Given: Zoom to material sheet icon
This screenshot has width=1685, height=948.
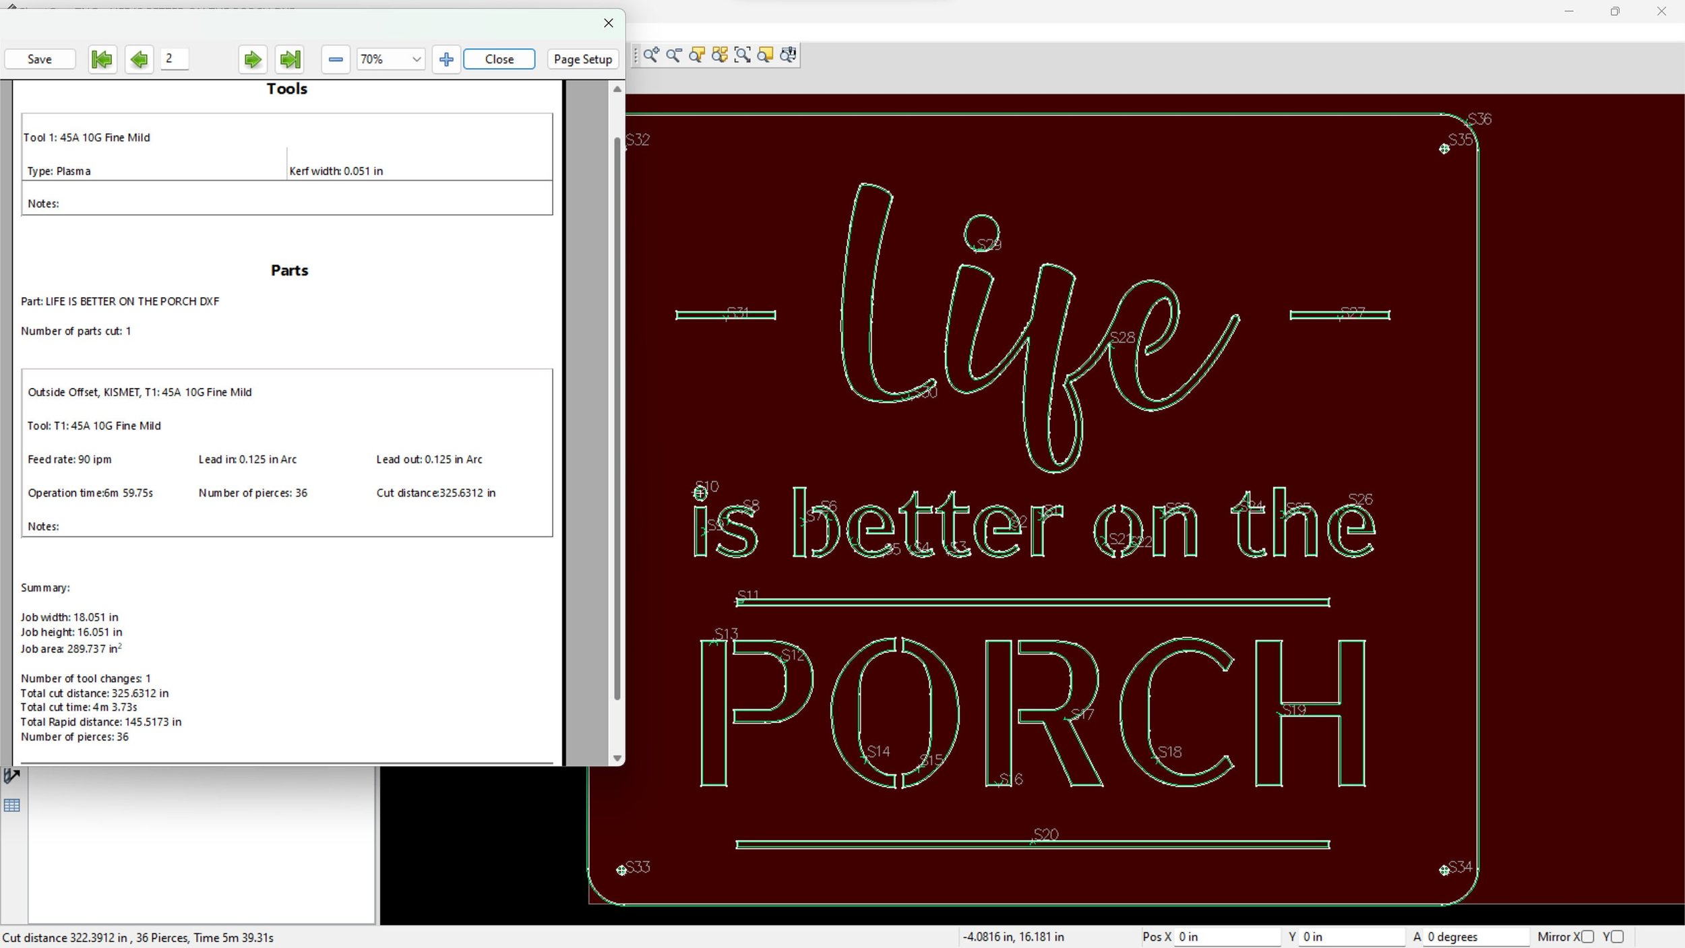Looking at the screenshot, I should (x=765, y=55).
